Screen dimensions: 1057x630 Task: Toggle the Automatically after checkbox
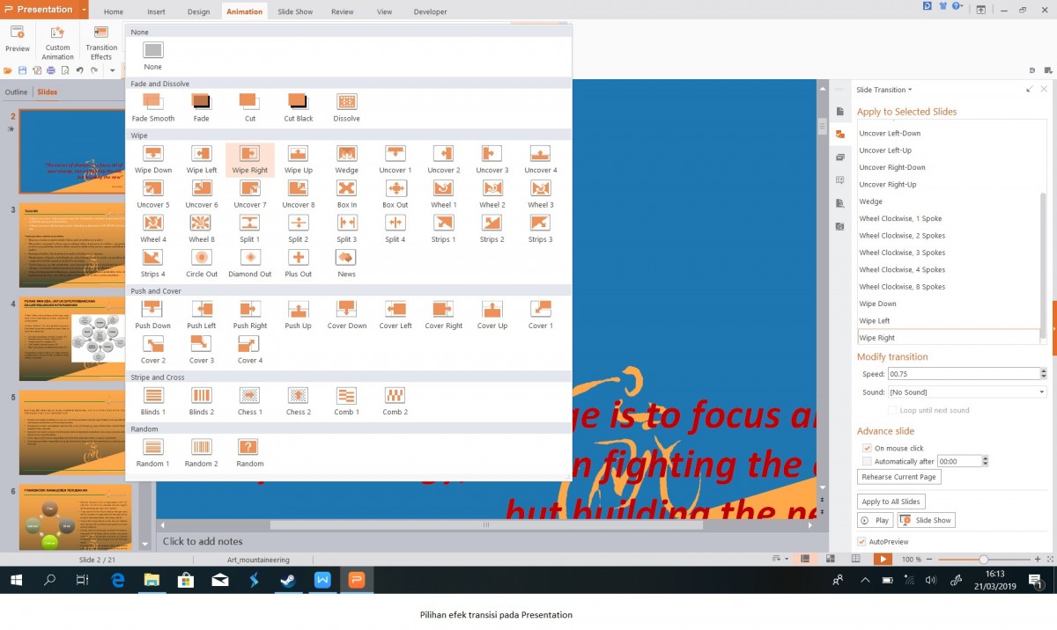(867, 461)
